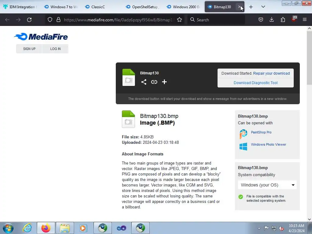Click the Bitmap130.bmp file thumbnail icon
The image size is (312, 234).
[128, 119]
